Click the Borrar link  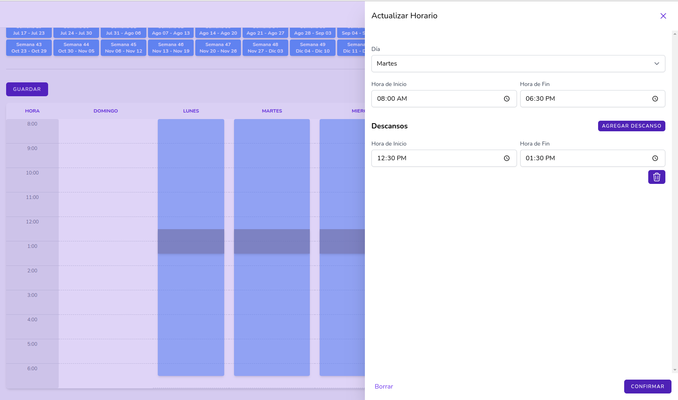(384, 387)
